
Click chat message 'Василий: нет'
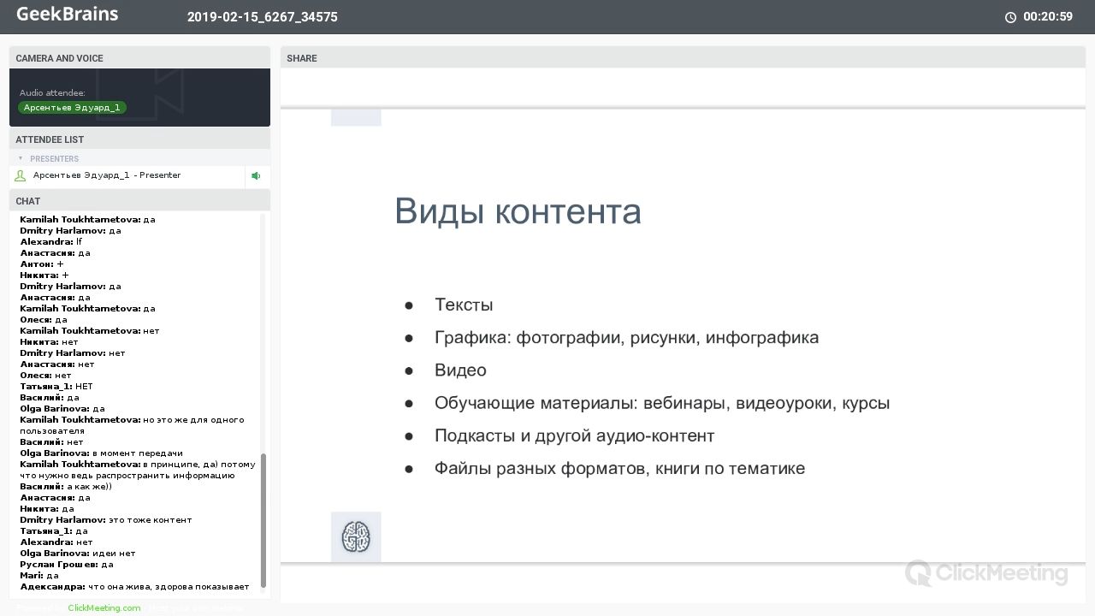[x=52, y=442]
